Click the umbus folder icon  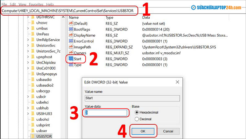click(33, 28)
